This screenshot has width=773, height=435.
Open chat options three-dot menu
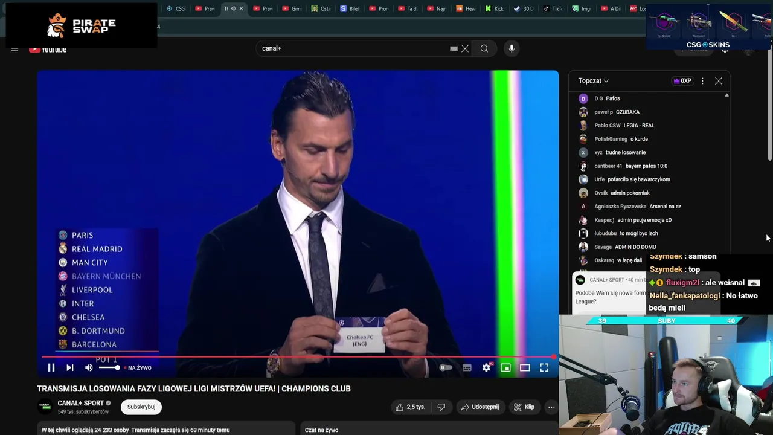(702, 81)
